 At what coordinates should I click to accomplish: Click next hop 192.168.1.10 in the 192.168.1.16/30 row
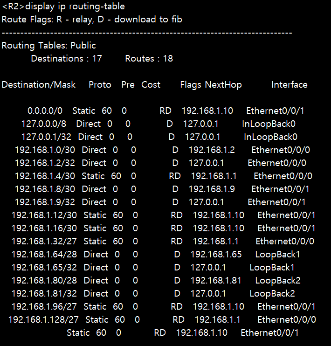point(219,228)
